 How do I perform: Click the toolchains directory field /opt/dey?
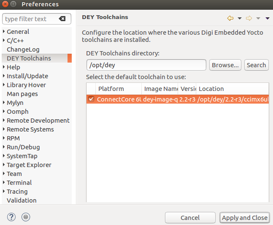[x=146, y=65]
